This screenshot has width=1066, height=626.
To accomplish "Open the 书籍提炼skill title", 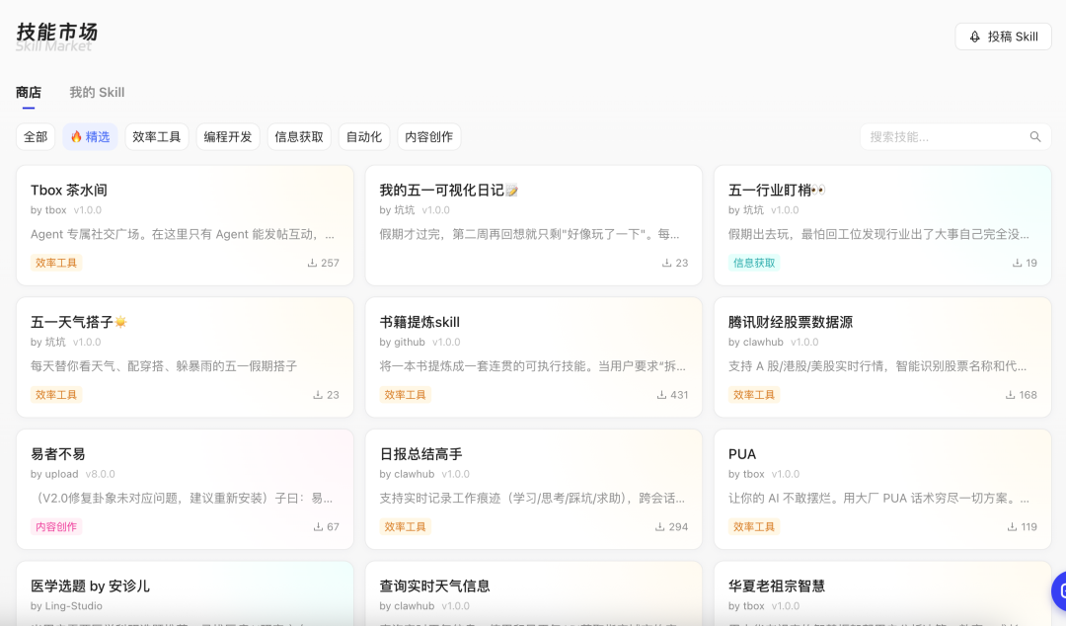I will click(419, 323).
